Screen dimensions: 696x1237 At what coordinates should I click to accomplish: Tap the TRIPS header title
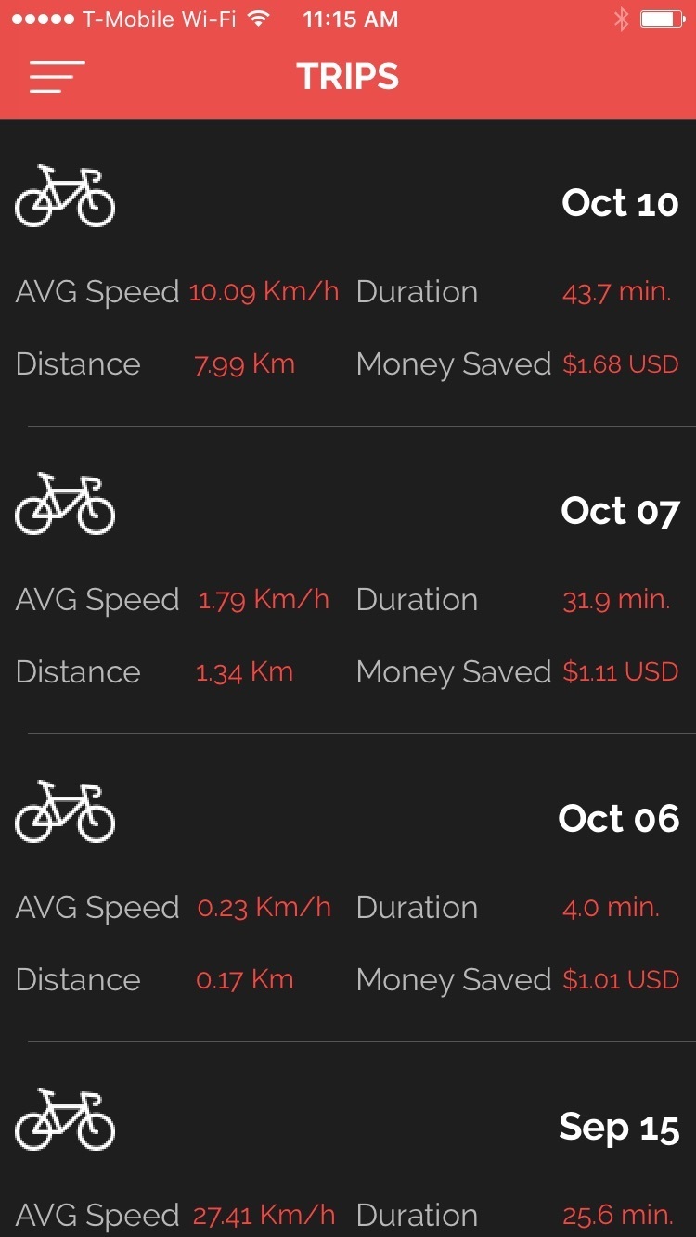pyautogui.click(x=348, y=77)
